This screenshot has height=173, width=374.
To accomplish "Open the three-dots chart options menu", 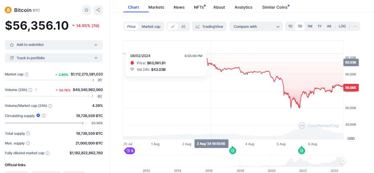I will tap(355, 26).
